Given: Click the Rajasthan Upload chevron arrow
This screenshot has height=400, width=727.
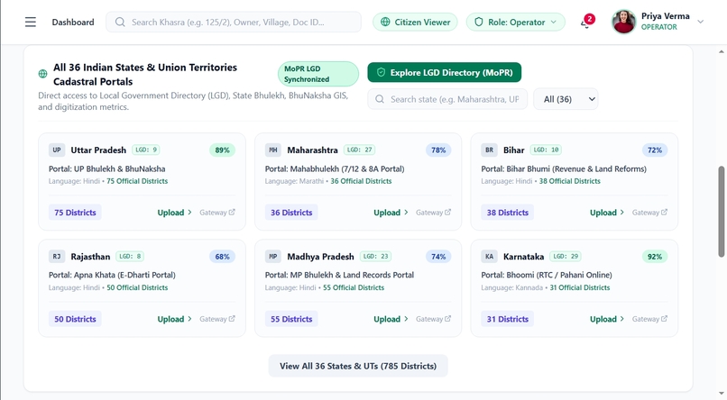Looking at the screenshot, I should point(189,319).
